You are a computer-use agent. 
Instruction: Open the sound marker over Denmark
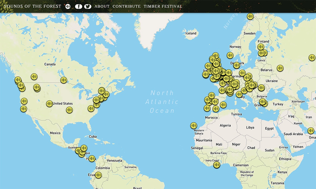click(237, 65)
